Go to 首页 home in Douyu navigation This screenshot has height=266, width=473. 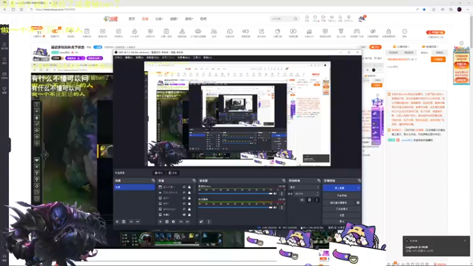(x=132, y=19)
